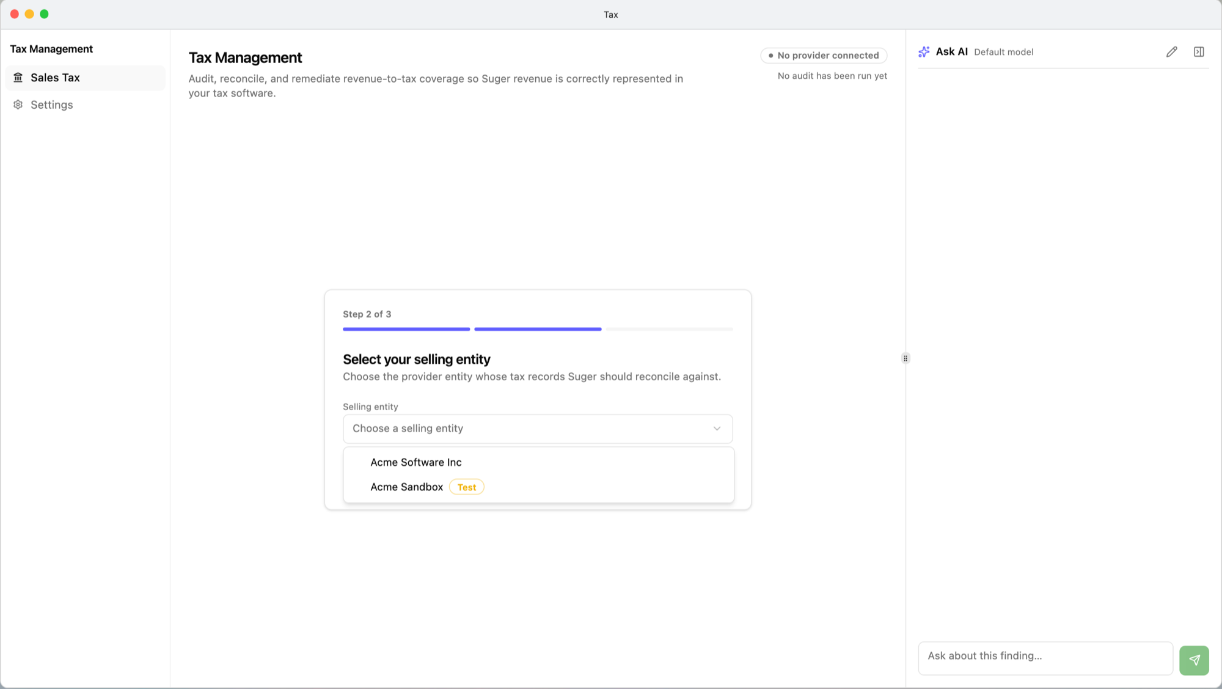1222x689 pixels.
Task: Click the Step 2 of 3 label
Action: tap(367, 314)
